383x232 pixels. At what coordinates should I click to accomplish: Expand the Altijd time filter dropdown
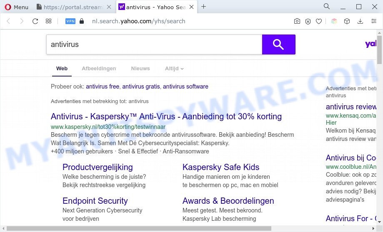coord(174,69)
